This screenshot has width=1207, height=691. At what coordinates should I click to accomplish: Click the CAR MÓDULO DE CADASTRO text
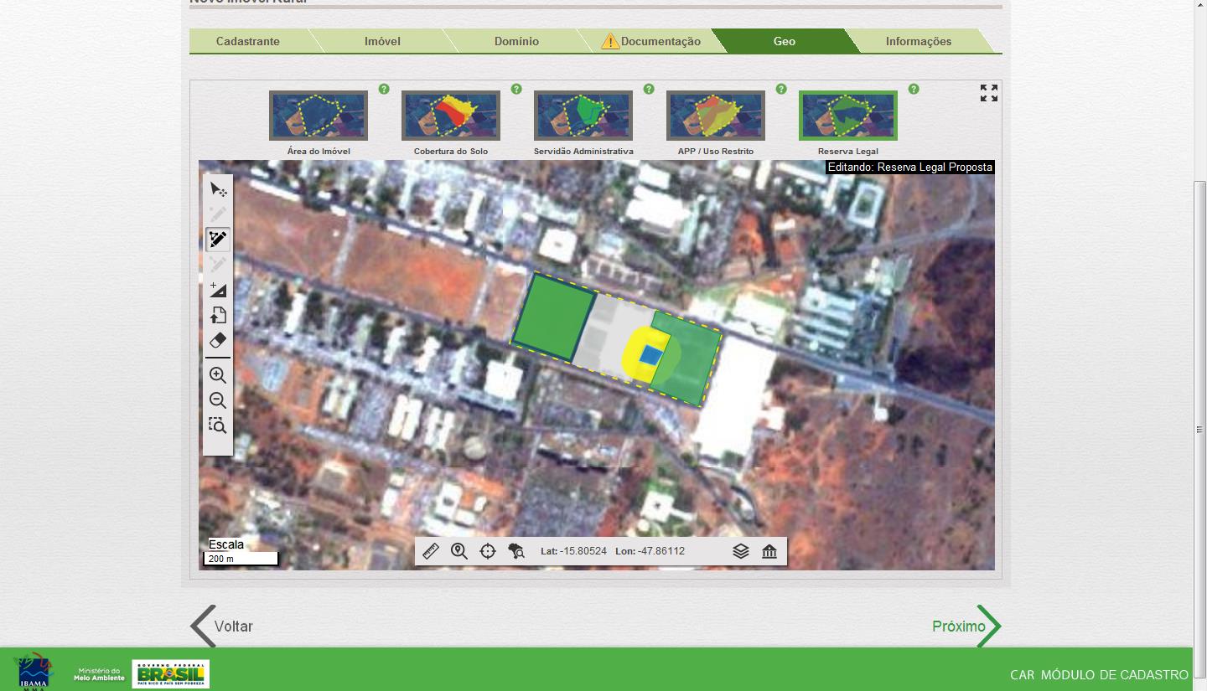1099,675
